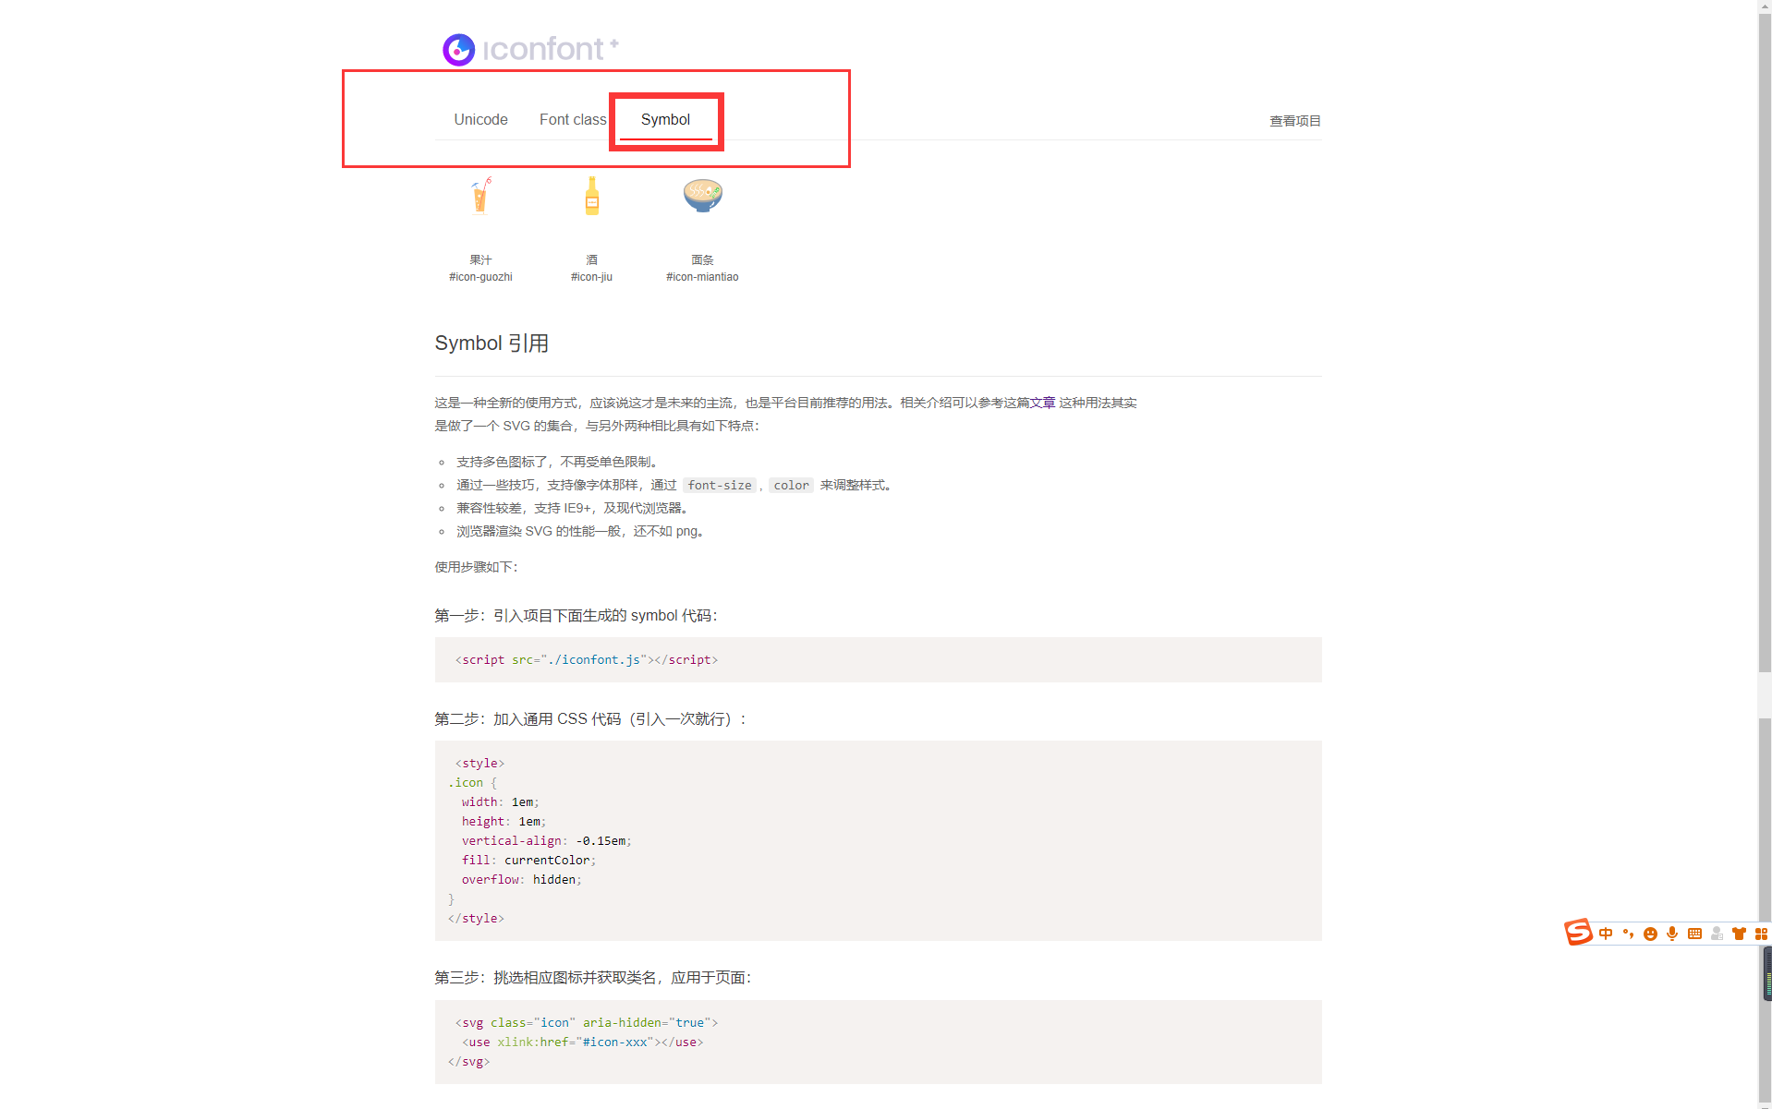This screenshot has height=1109, width=1772.
Task: Click the overflow: hidden code line
Action: pos(521,879)
